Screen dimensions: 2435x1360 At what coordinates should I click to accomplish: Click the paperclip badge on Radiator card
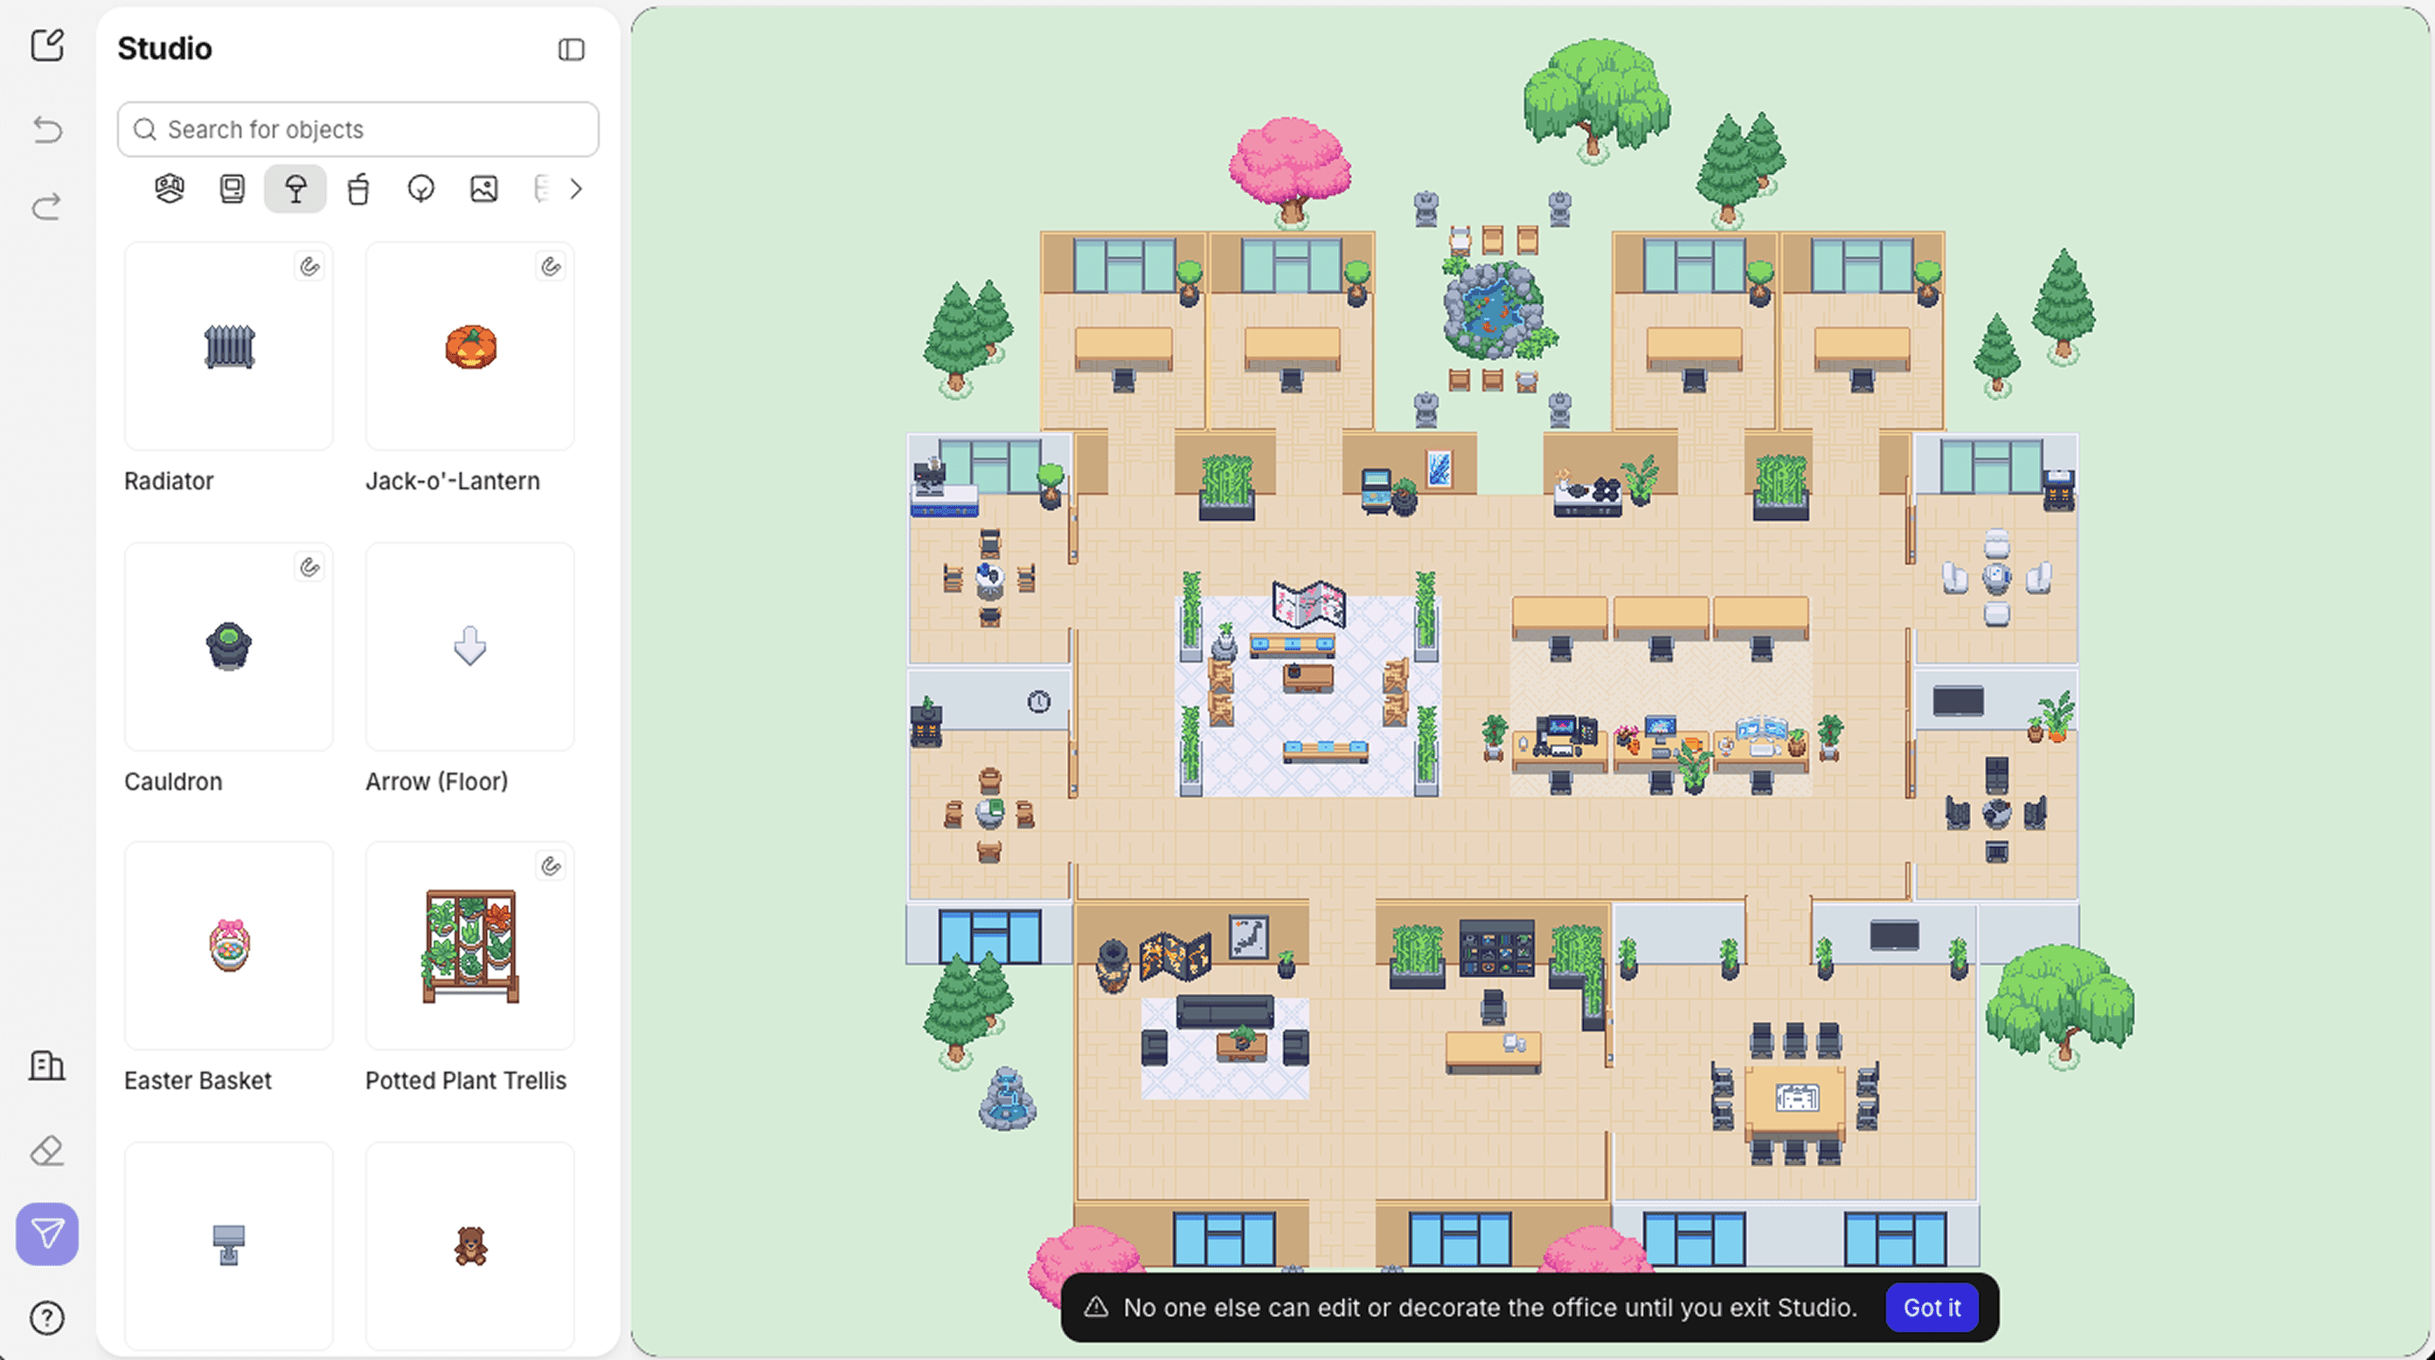tap(309, 267)
